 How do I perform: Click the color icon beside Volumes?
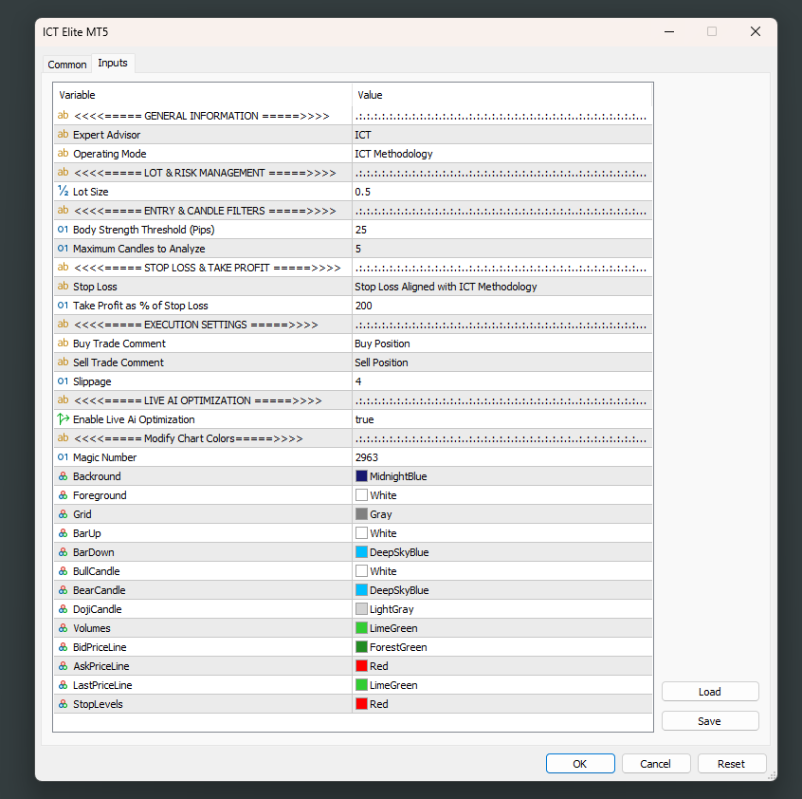63,627
